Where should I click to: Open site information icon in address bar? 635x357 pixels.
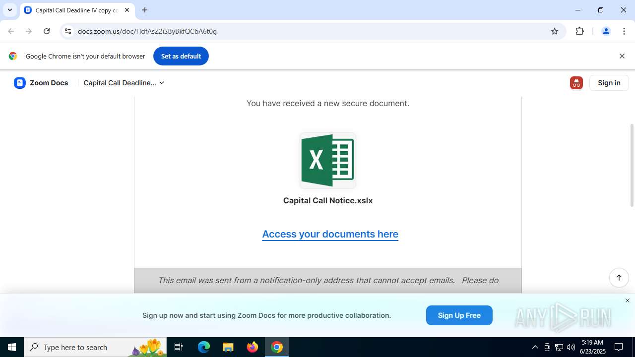[x=68, y=31]
